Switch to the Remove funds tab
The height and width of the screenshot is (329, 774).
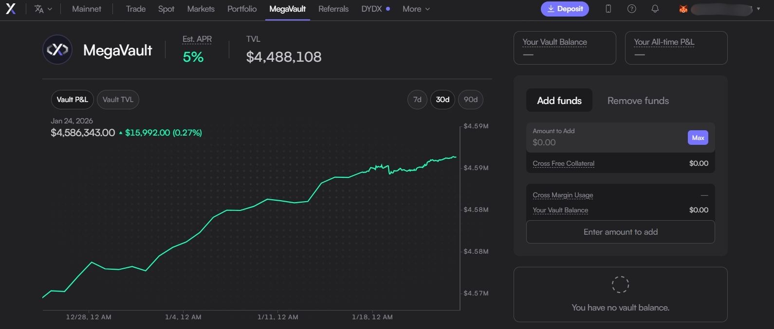coord(638,101)
